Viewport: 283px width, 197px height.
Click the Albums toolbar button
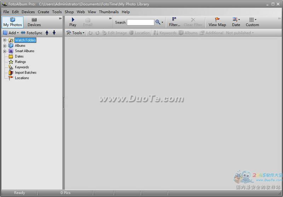(188, 33)
